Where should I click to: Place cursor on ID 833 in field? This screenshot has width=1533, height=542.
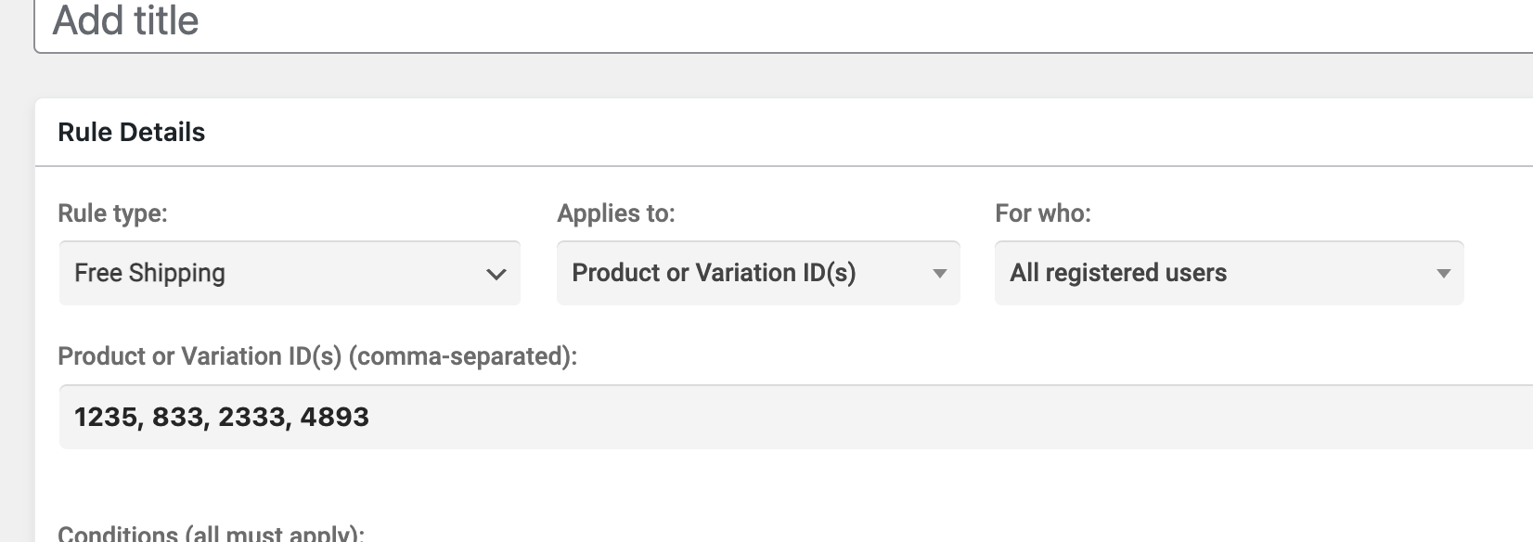point(177,417)
